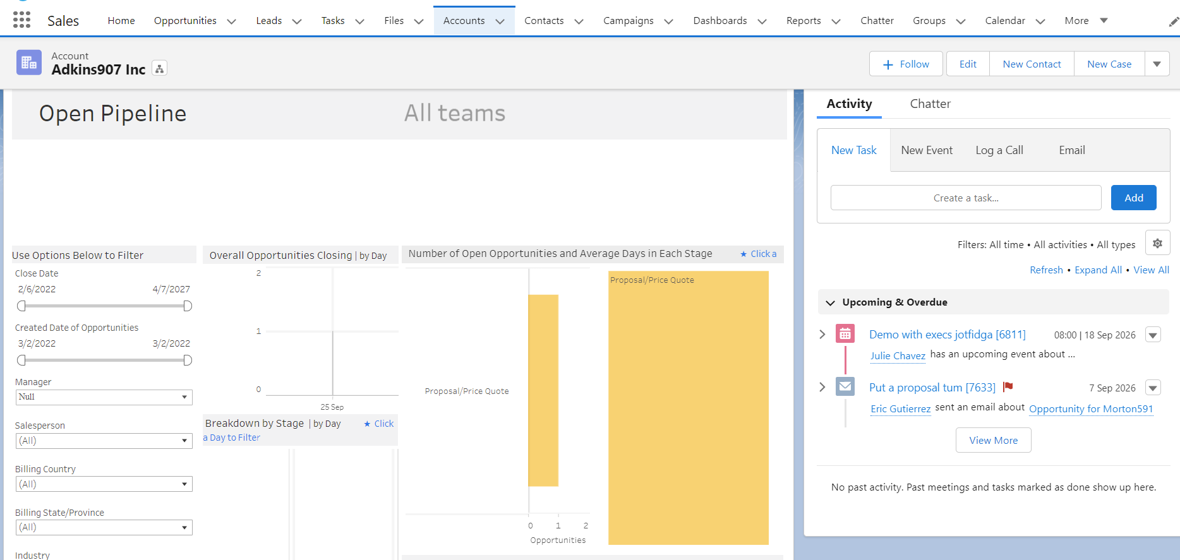Click the Close Date slider's right handle
Viewport: 1180px width, 560px height.
click(x=188, y=306)
